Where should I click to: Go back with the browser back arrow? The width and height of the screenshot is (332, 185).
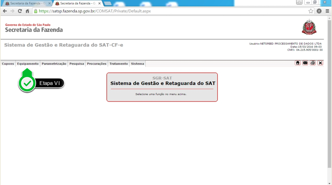pyautogui.click(x=5, y=11)
